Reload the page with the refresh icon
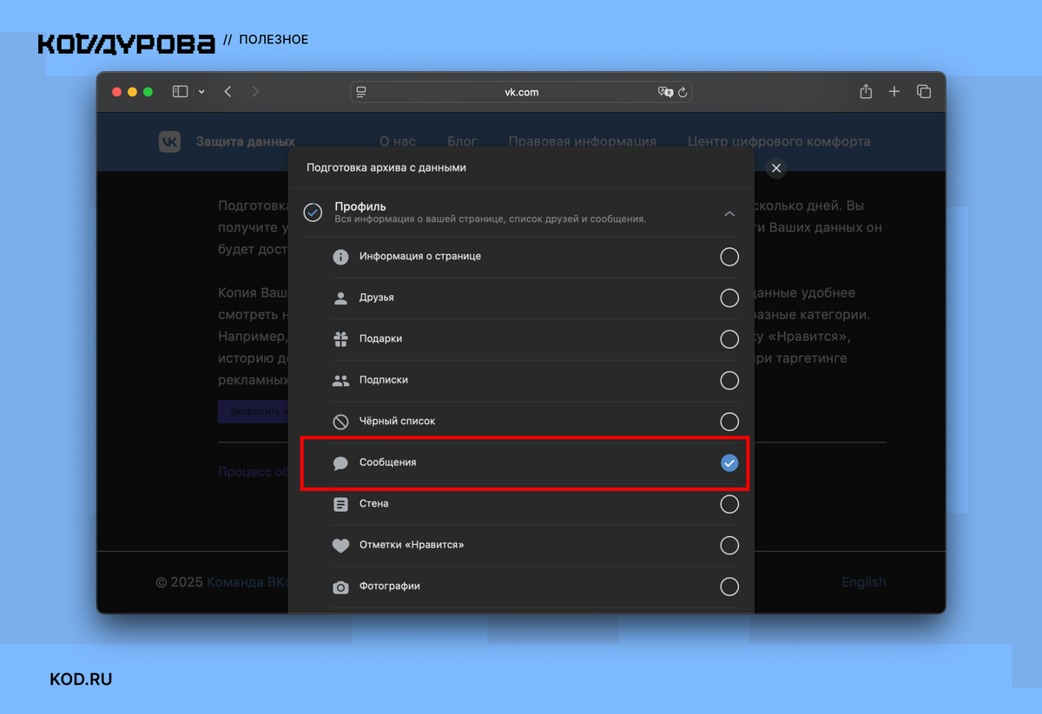The image size is (1042, 714). (683, 92)
